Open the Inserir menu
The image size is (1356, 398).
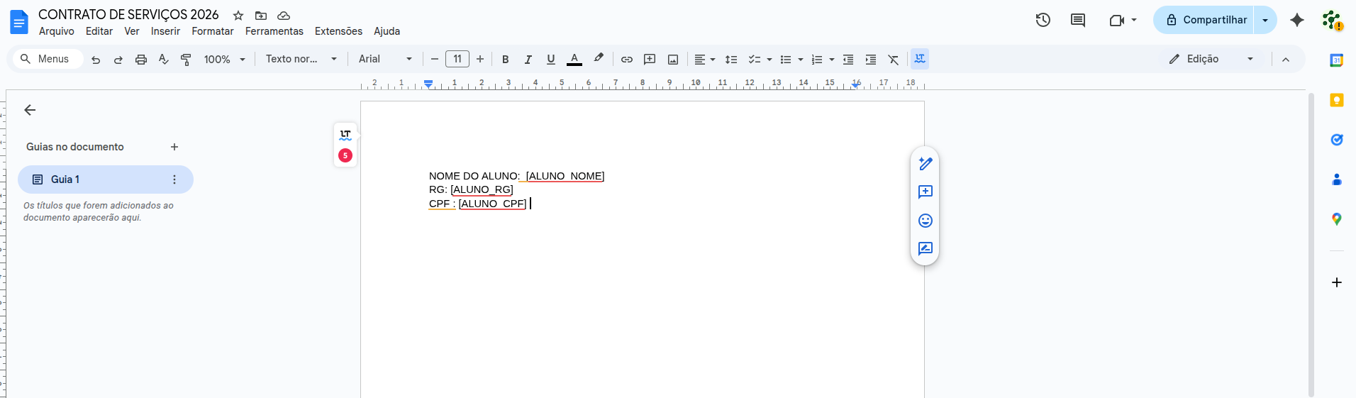click(165, 31)
